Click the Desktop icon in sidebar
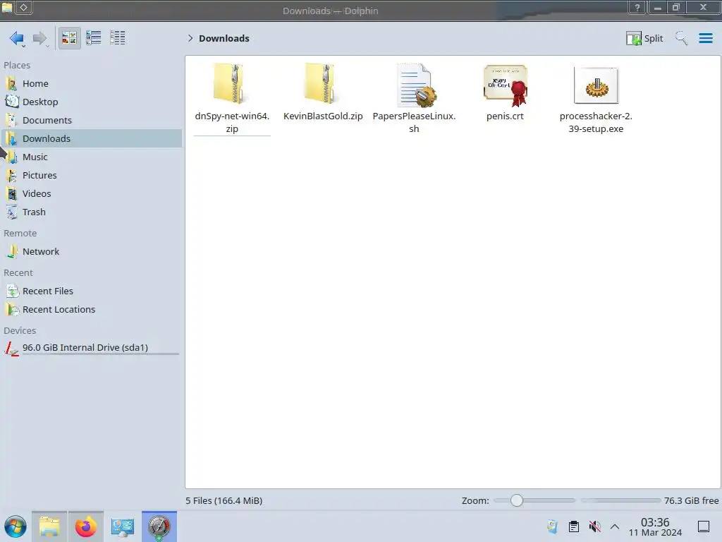The height and width of the screenshot is (542, 722). (x=11, y=102)
